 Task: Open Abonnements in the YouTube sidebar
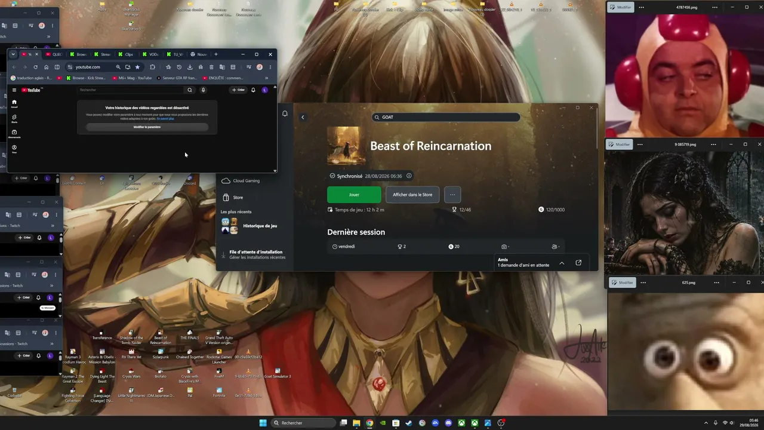[x=14, y=133]
